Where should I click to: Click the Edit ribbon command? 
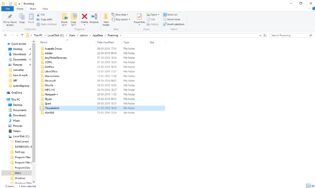tap(151, 20)
